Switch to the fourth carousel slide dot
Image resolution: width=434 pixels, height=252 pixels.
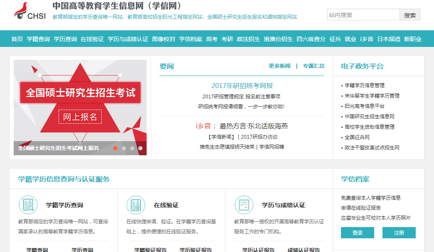tap(140, 148)
